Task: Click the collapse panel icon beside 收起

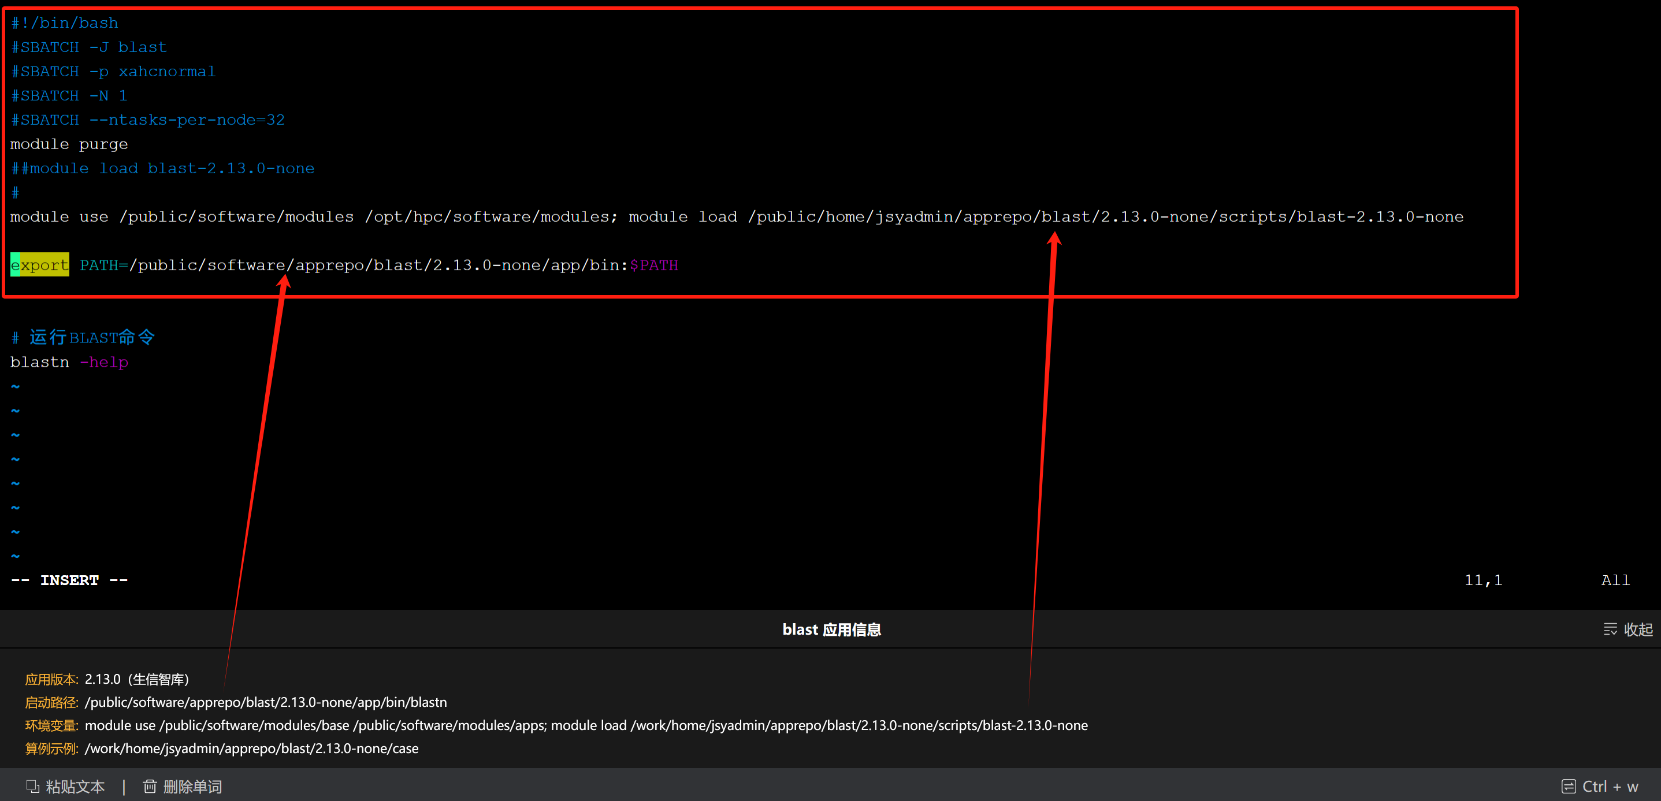Action: point(1610,629)
